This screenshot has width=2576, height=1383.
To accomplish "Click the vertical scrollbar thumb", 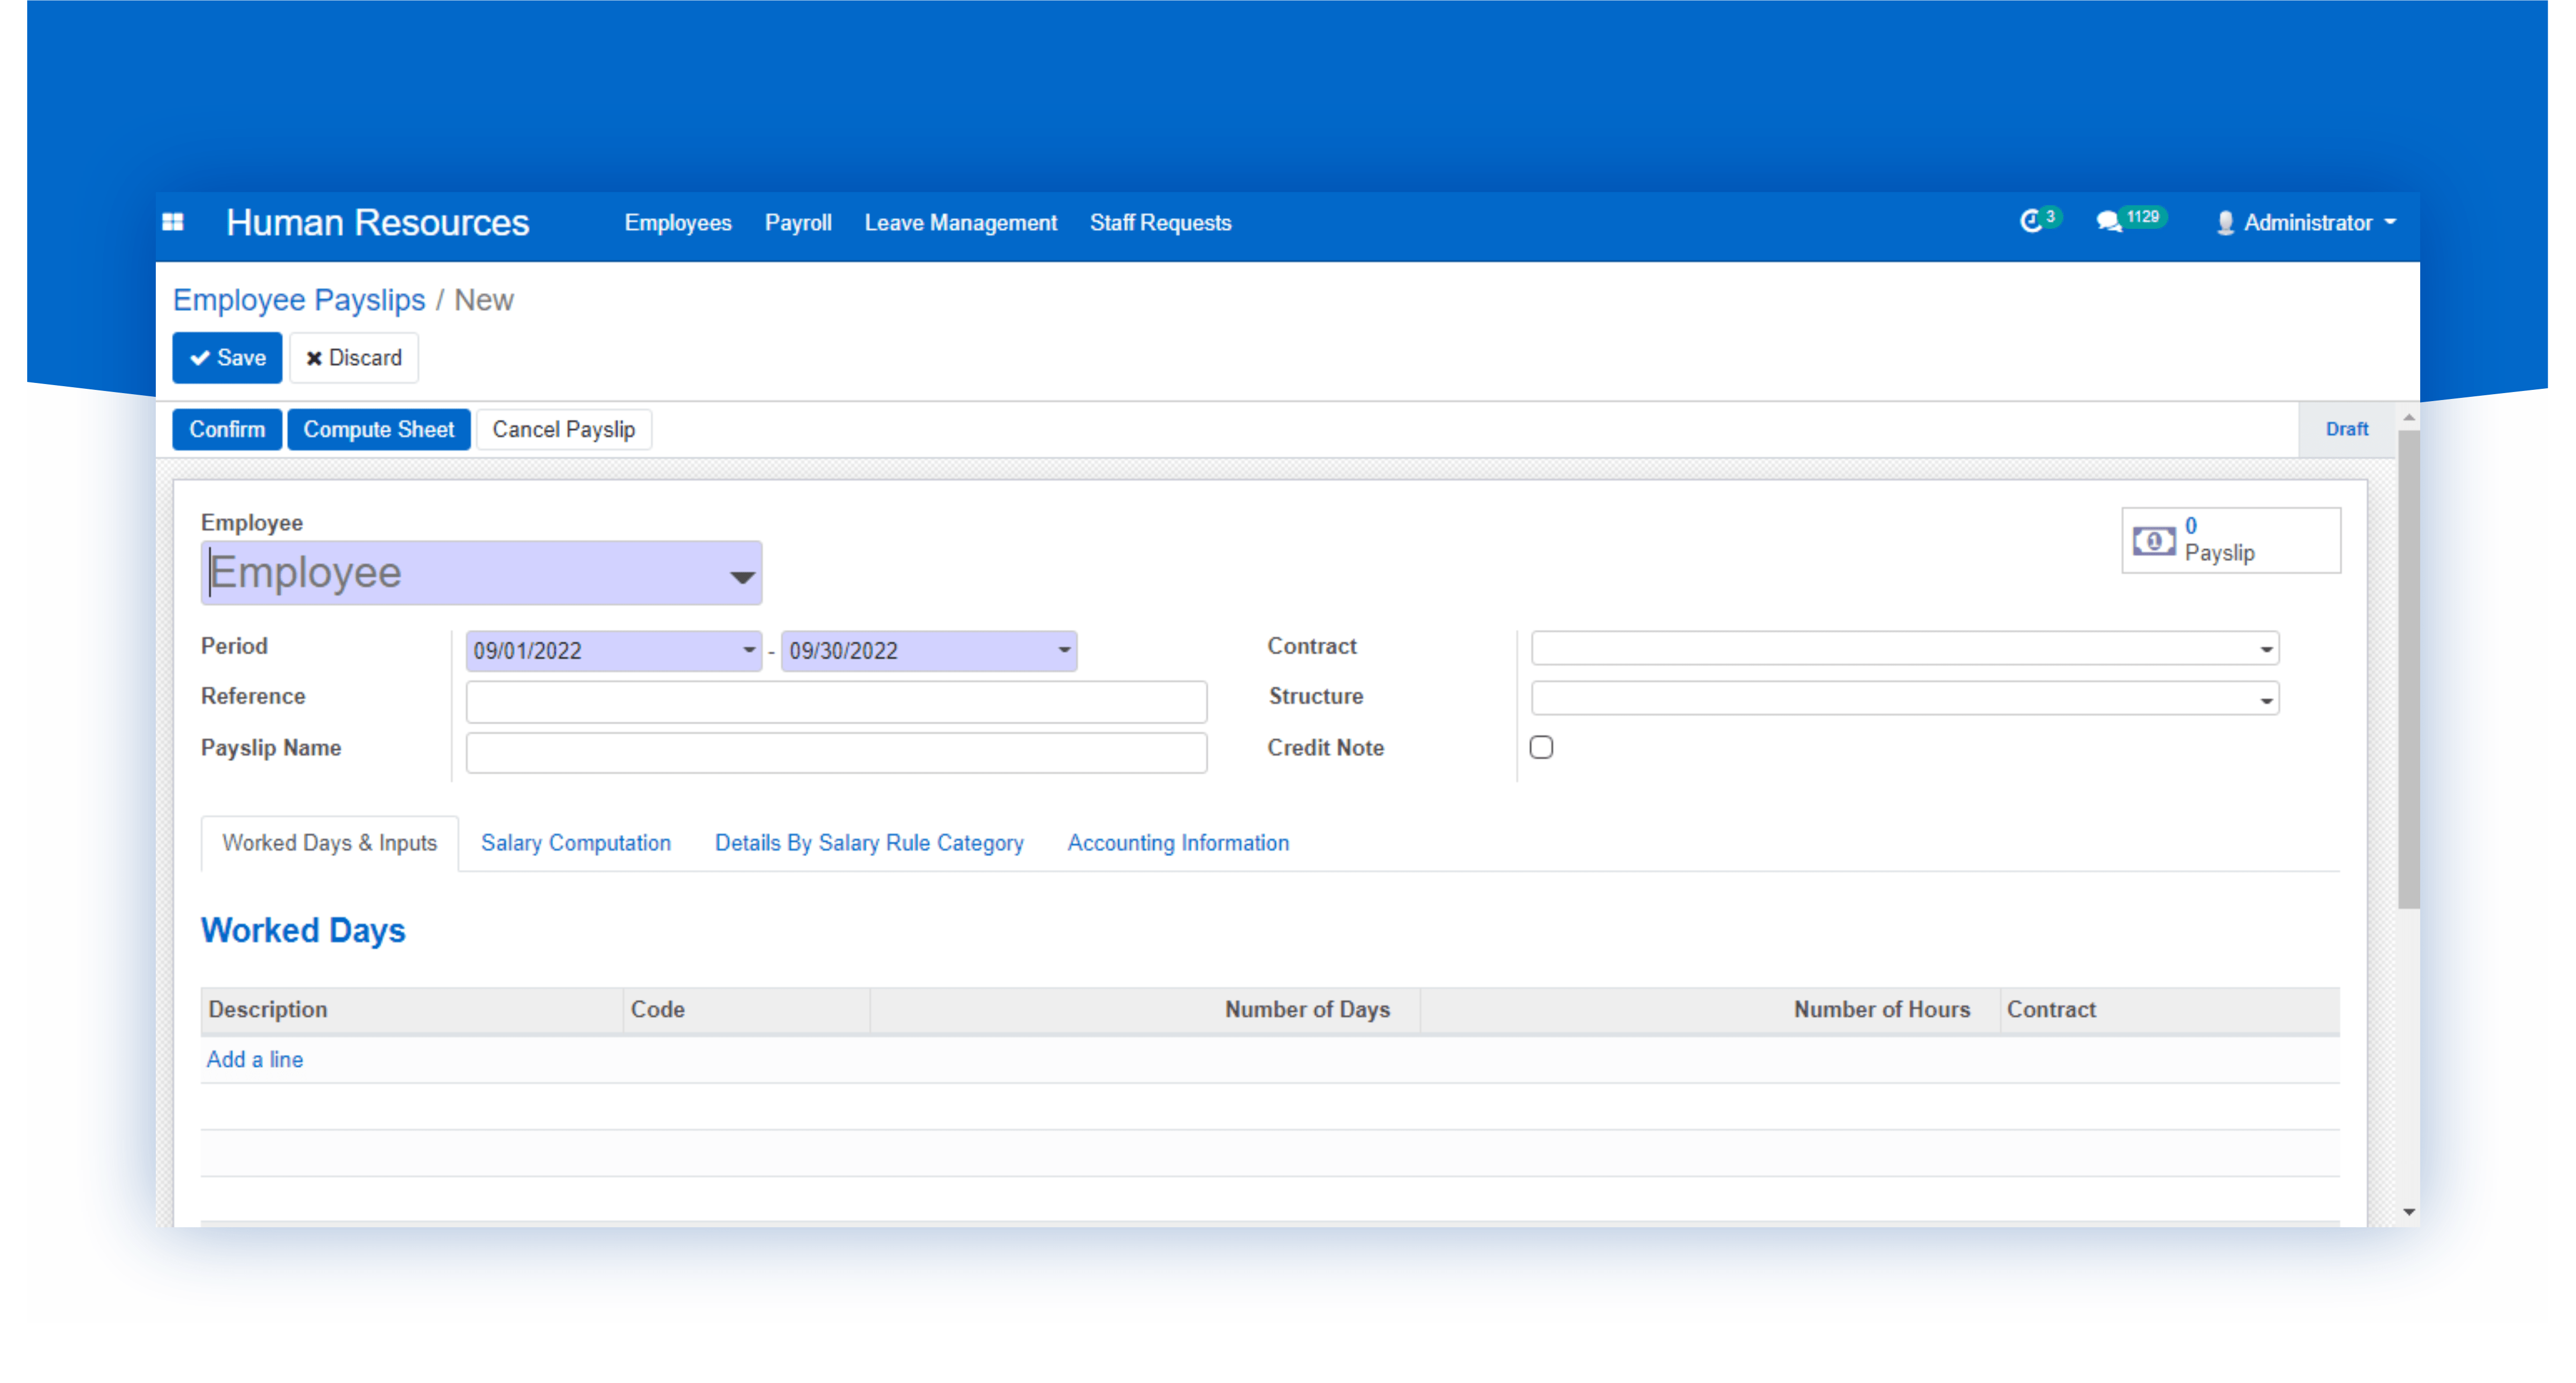I will [x=2408, y=669].
